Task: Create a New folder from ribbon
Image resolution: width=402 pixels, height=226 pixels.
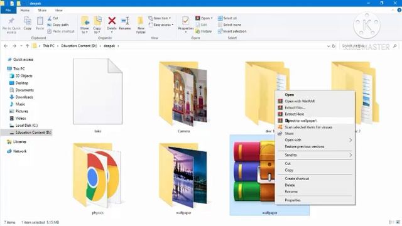Action: coord(141,25)
